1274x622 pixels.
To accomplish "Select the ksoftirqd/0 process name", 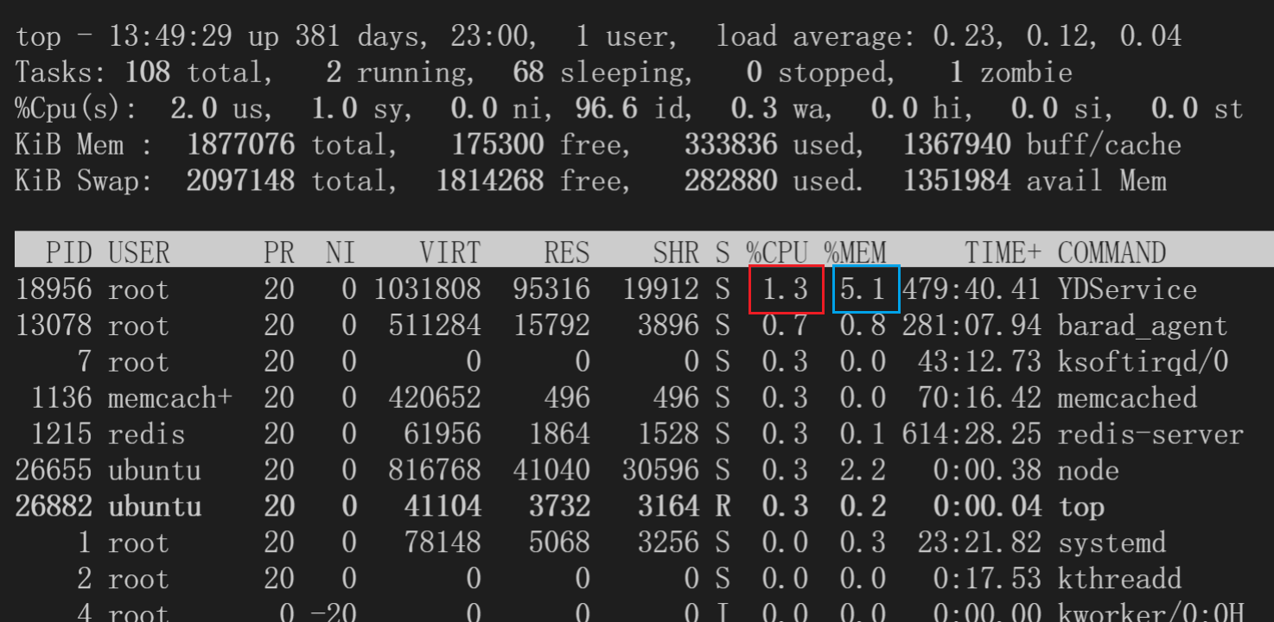I will [x=1143, y=362].
